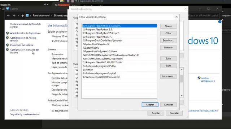The height and width of the screenshot is (129, 231).
Task: Click the system variables scrollbar thumb
Action: pos(182,79)
